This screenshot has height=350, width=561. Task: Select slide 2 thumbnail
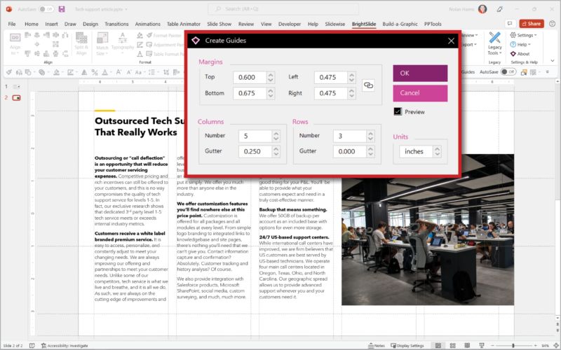(16, 97)
